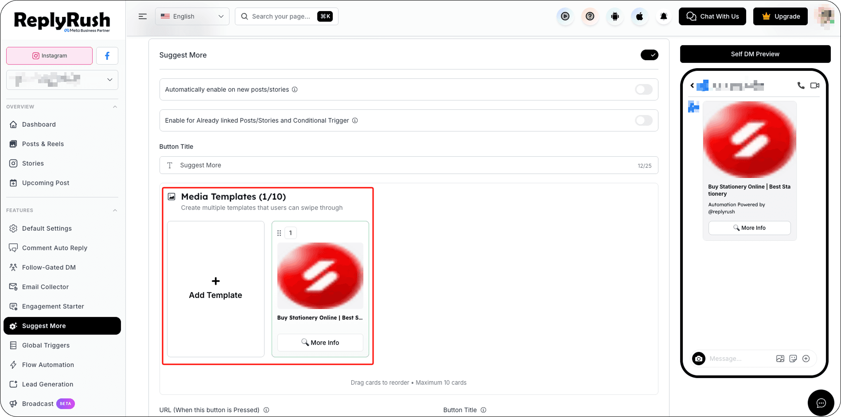Collapse the sidebar with hamburger icon

coord(143,16)
